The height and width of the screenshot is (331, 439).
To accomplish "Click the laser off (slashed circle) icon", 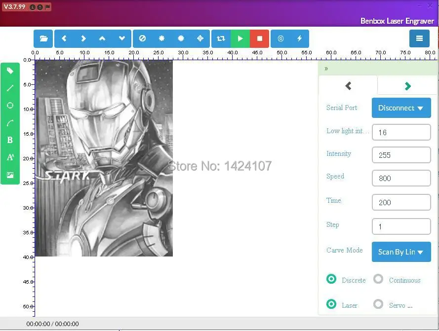I will tap(142, 38).
